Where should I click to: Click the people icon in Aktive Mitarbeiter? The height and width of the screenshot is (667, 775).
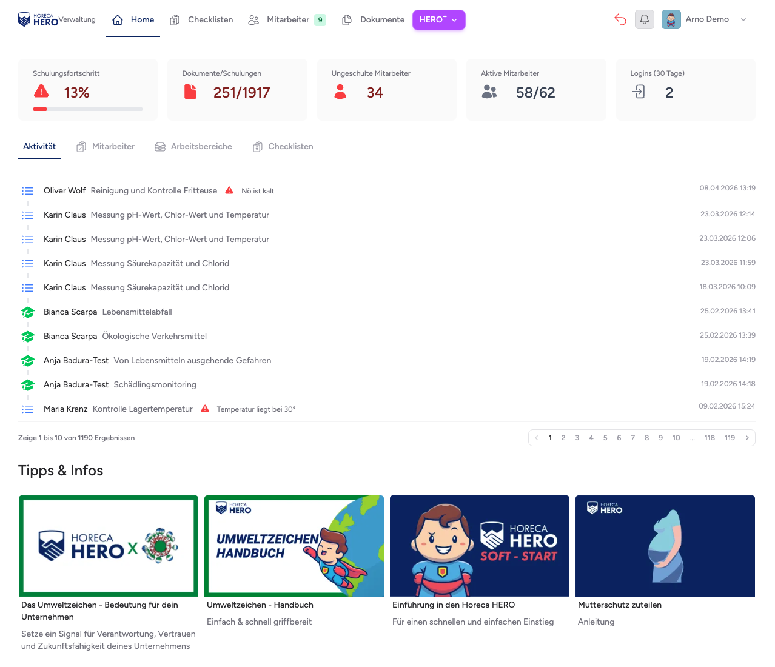click(489, 92)
